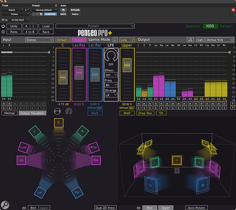Click the Rsr speaker in the 2D view
This screenshot has width=236, height=210.
[x=77, y=192]
